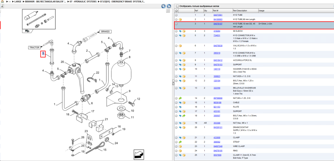This screenshot has width=334, height=161.
Task: Click the box icon in the WASHER,31mm ID row
Action: [184, 69]
